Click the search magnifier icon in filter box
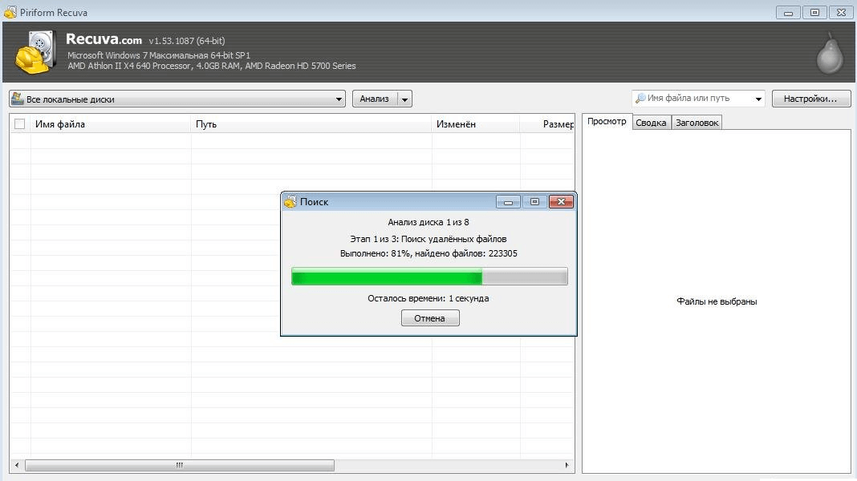Viewport: 857px width, 481px height. 640,99
